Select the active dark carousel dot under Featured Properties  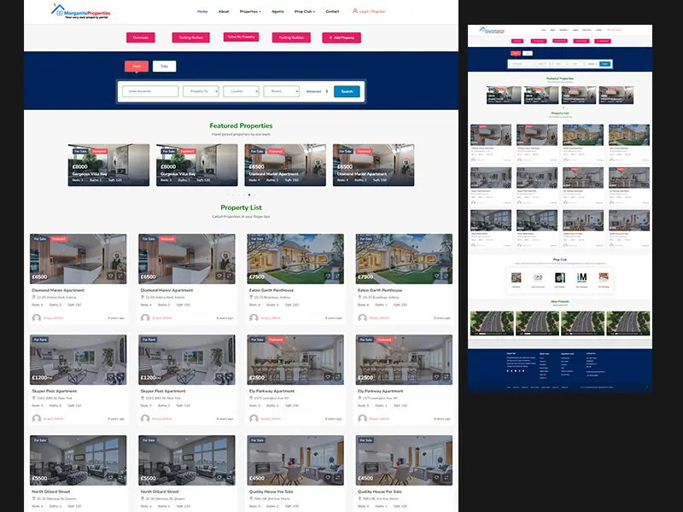[249, 195]
